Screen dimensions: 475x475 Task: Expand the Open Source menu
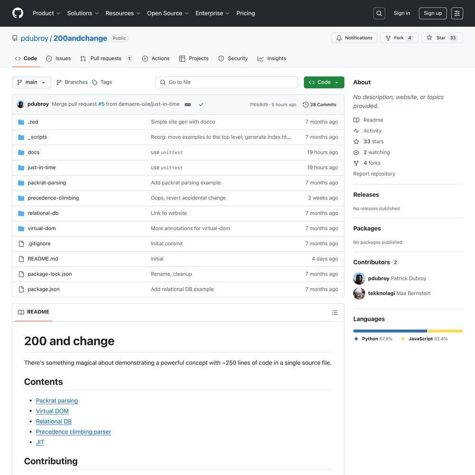tap(168, 13)
